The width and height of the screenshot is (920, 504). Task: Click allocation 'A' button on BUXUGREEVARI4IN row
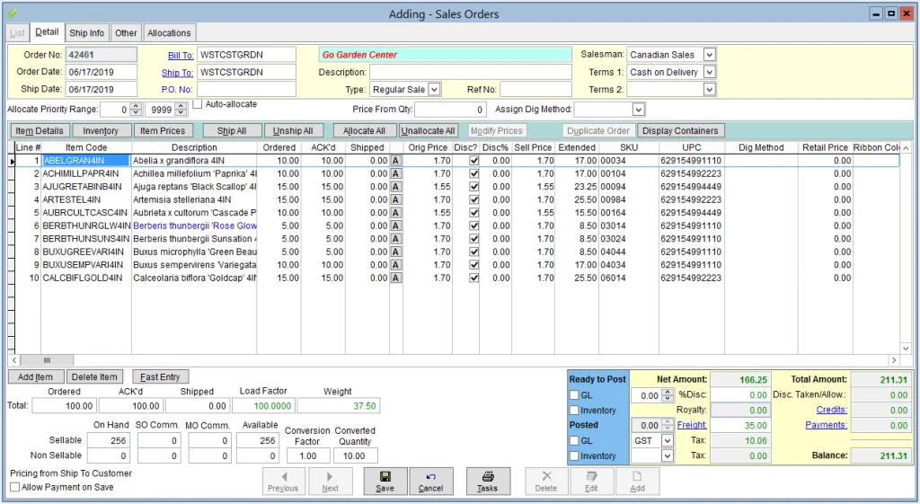(396, 252)
